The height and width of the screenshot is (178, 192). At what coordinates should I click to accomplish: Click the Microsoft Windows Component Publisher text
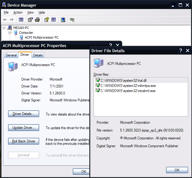pyautogui.click(x=149, y=146)
